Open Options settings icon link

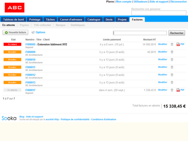(x=38, y=32)
